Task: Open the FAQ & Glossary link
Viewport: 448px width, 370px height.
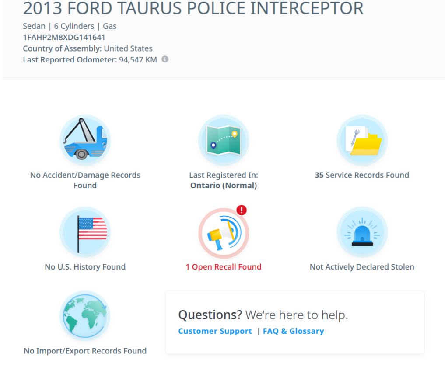Action: [x=293, y=331]
